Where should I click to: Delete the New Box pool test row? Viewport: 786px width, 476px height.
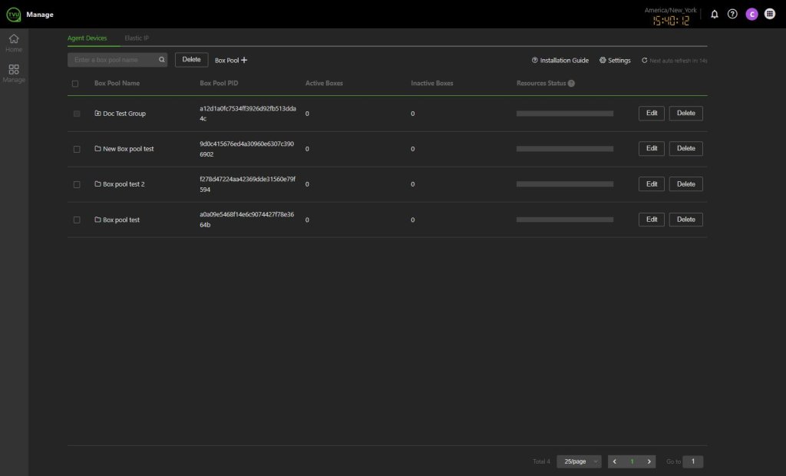(x=685, y=148)
